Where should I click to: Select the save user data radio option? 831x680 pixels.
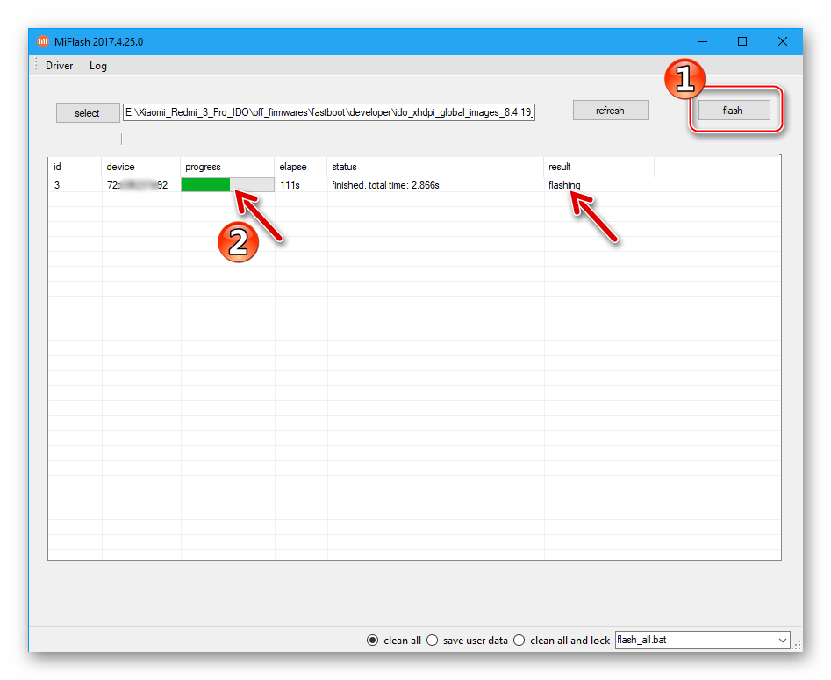pos(467,641)
